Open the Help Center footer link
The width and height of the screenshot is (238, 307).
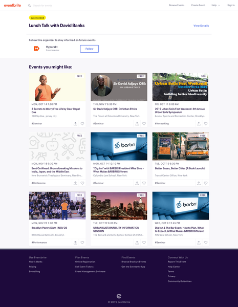pyautogui.click(x=174, y=267)
